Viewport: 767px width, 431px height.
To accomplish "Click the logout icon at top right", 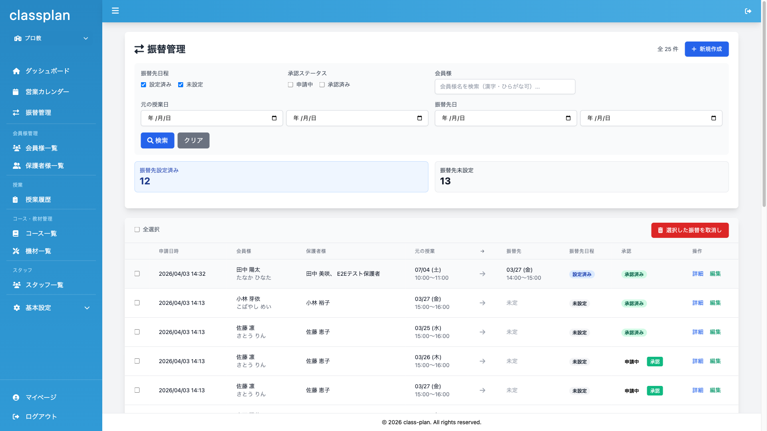I will tap(748, 11).
